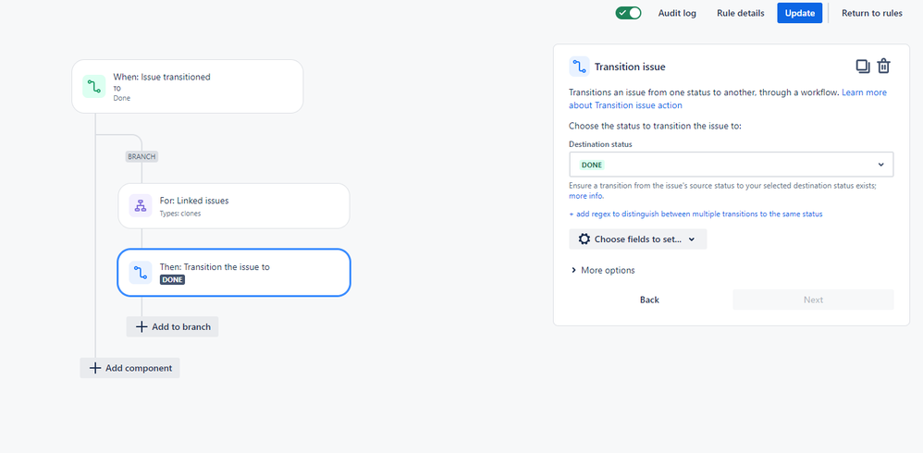Delete the Transition issue component
The width and height of the screenshot is (923, 453).
point(883,66)
